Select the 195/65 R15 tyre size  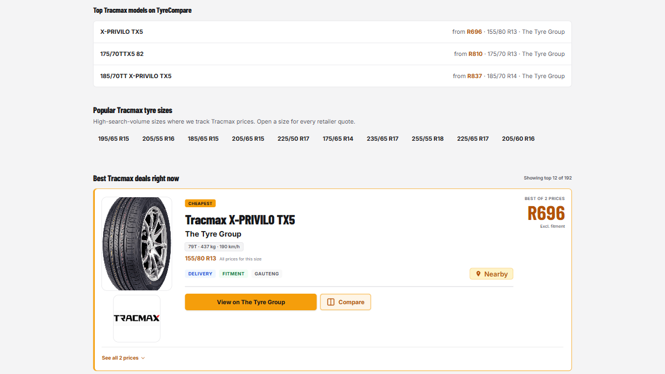pyautogui.click(x=114, y=139)
